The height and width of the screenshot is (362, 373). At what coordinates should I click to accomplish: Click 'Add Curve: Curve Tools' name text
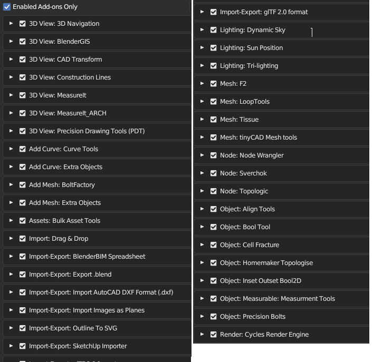tap(63, 149)
